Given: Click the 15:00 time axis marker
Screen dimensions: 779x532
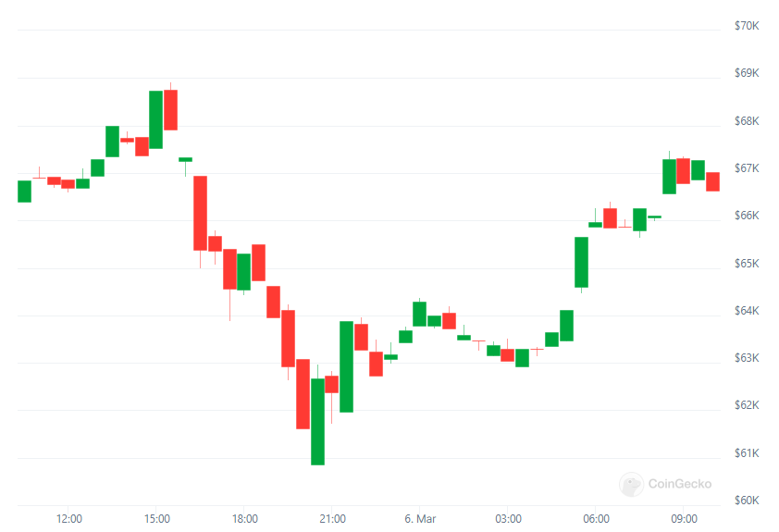Looking at the screenshot, I should click(157, 518).
